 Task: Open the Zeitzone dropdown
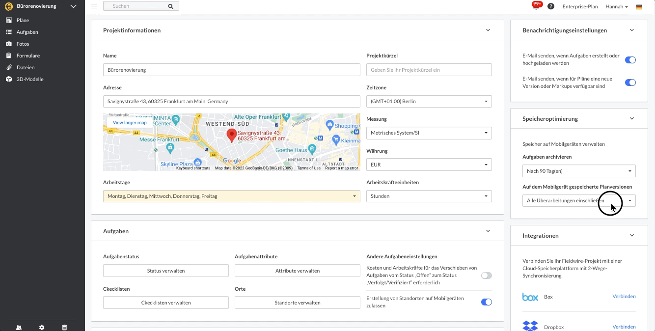(429, 101)
